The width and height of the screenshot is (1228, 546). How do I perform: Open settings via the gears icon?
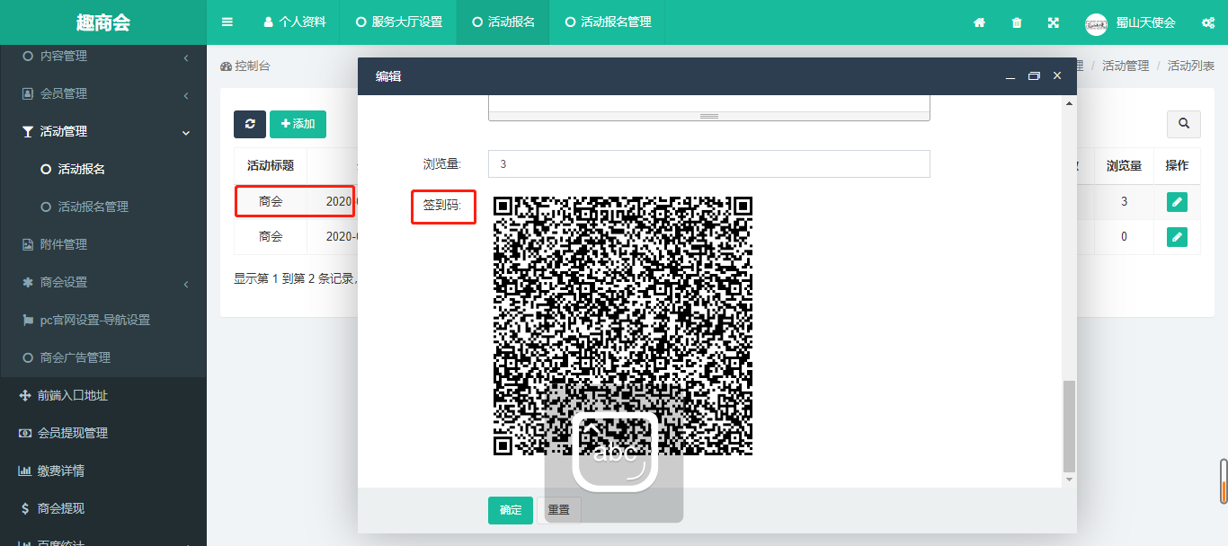1208,22
